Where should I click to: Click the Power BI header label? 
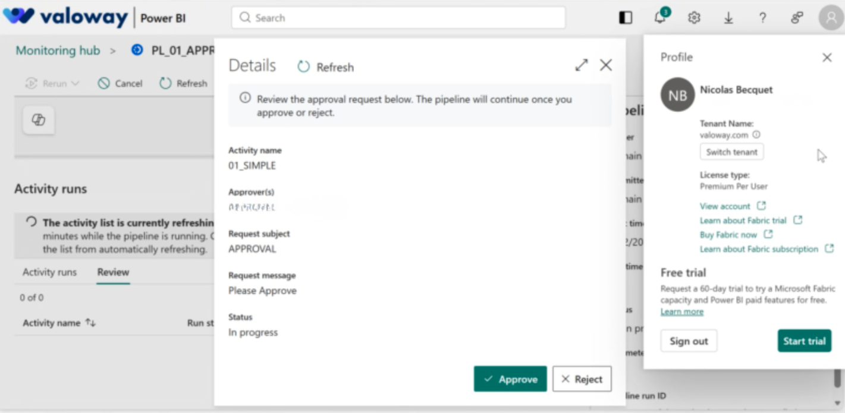click(163, 18)
